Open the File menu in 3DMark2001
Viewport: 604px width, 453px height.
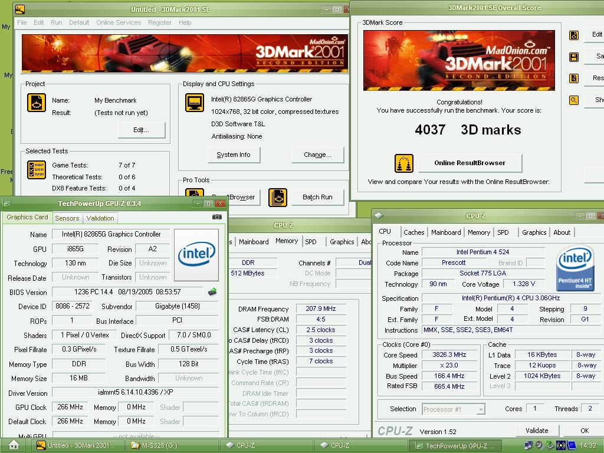[22, 22]
